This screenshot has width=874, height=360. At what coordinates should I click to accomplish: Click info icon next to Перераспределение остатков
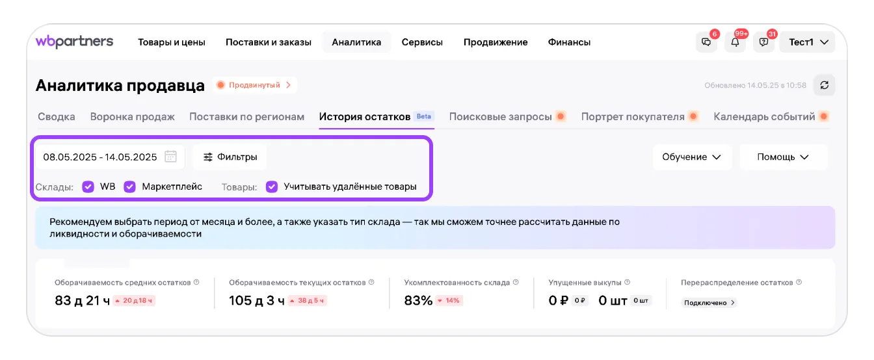coord(799,283)
